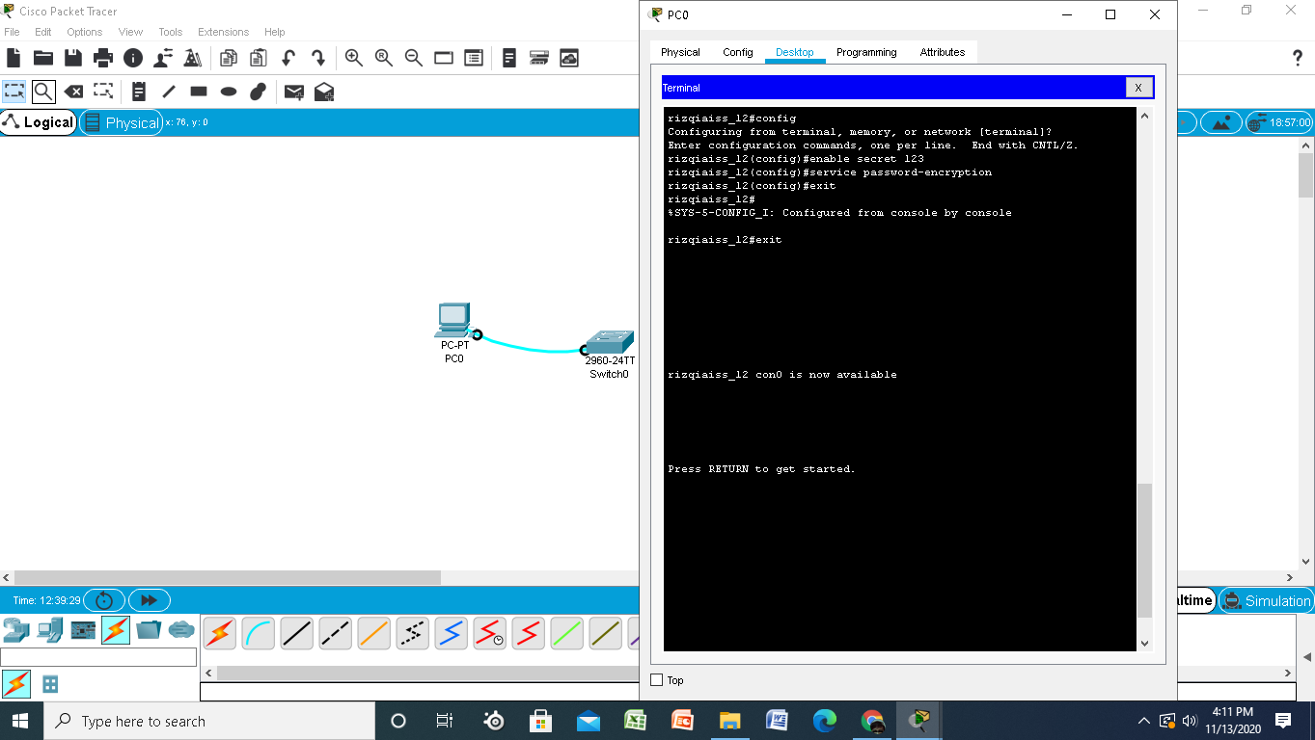The image size is (1315, 740).
Task: Select the Multiuser Connection cloud category
Action: [181, 630]
